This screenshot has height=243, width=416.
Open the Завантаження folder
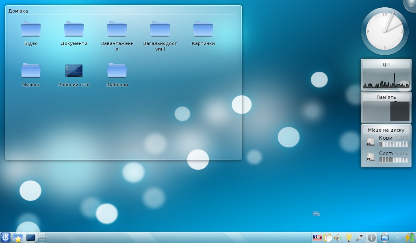tap(117, 29)
